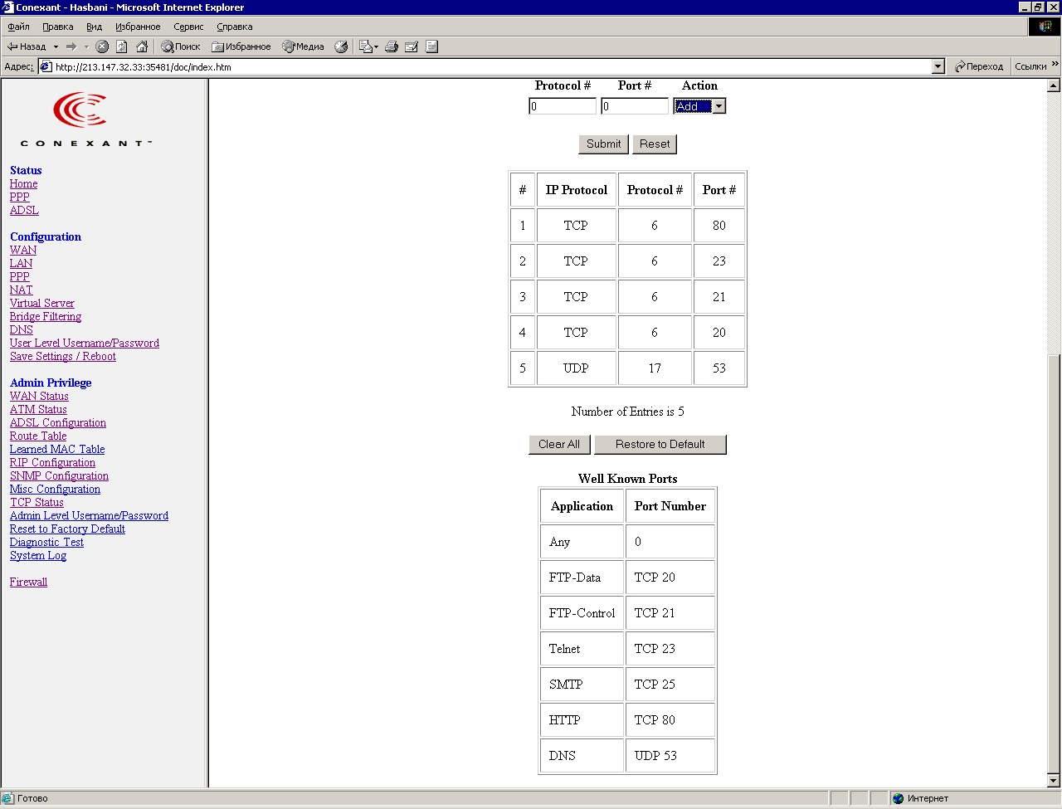1062x809 pixels.
Task: Click the Print toolbar icon
Action: (x=392, y=46)
